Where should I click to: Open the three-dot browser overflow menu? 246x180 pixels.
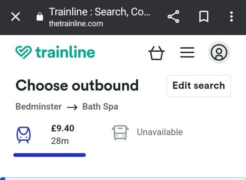pyautogui.click(x=231, y=17)
